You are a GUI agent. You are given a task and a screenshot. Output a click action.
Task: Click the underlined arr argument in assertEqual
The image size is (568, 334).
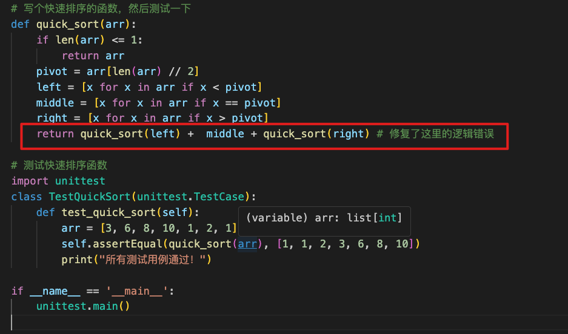[246, 244]
